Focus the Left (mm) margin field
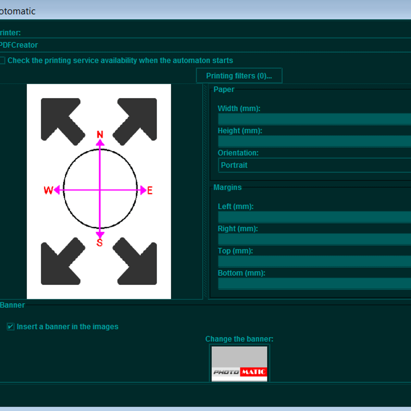 click(314, 217)
